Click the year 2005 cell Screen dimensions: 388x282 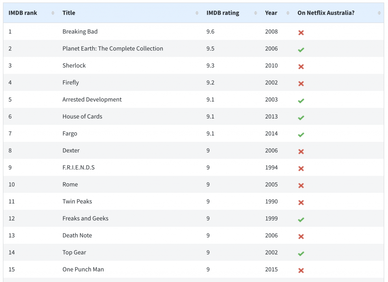(x=271, y=184)
